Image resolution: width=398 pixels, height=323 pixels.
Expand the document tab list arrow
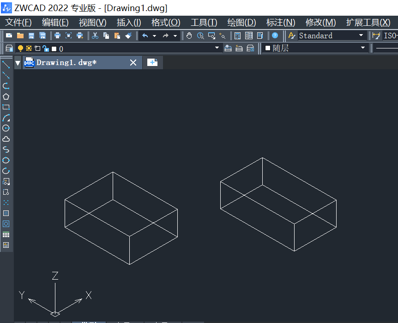coord(18,63)
